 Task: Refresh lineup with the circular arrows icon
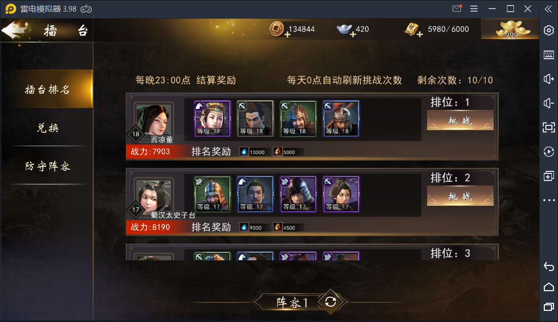331,302
